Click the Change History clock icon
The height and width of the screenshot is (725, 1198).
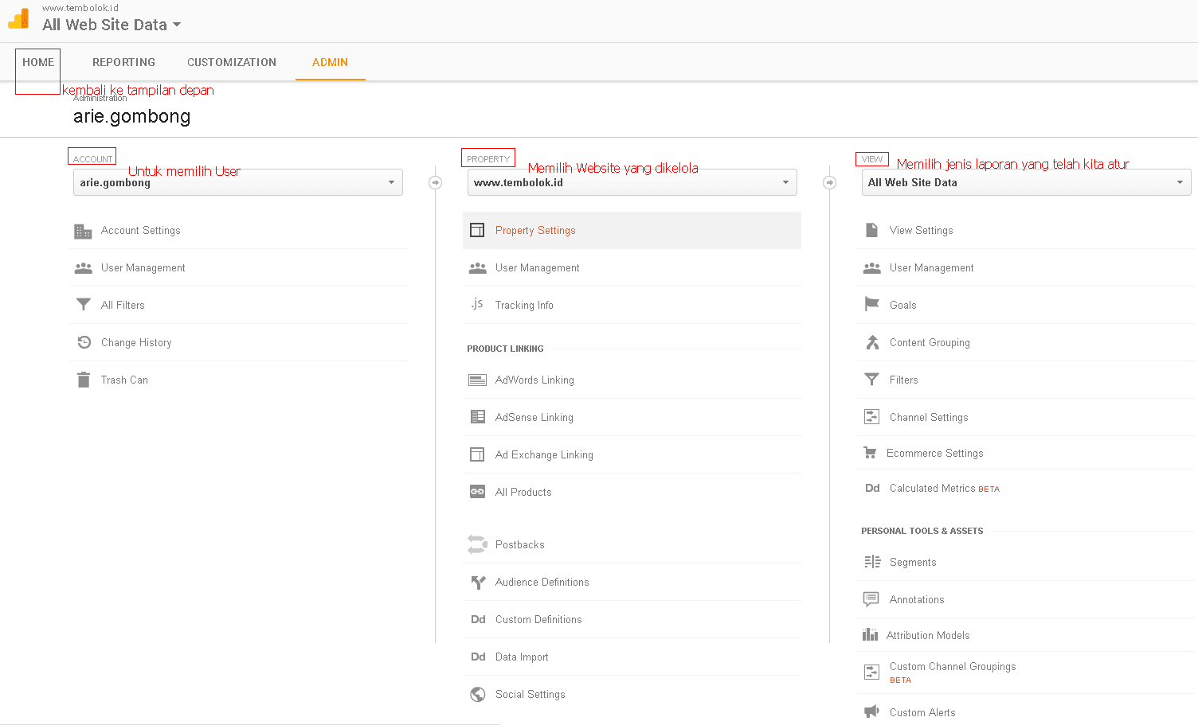tap(84, 342)
